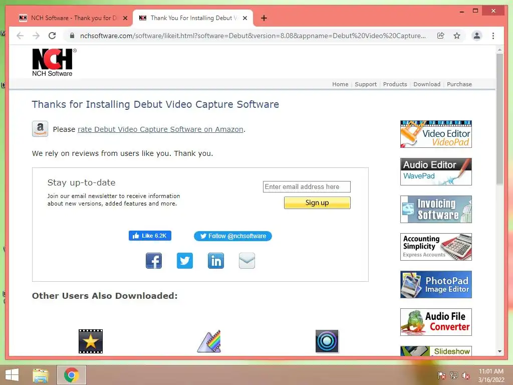Open the Prism rainbow triangle app icon
This screenshot has width=513, height=385.
click(x=209, y=341)
